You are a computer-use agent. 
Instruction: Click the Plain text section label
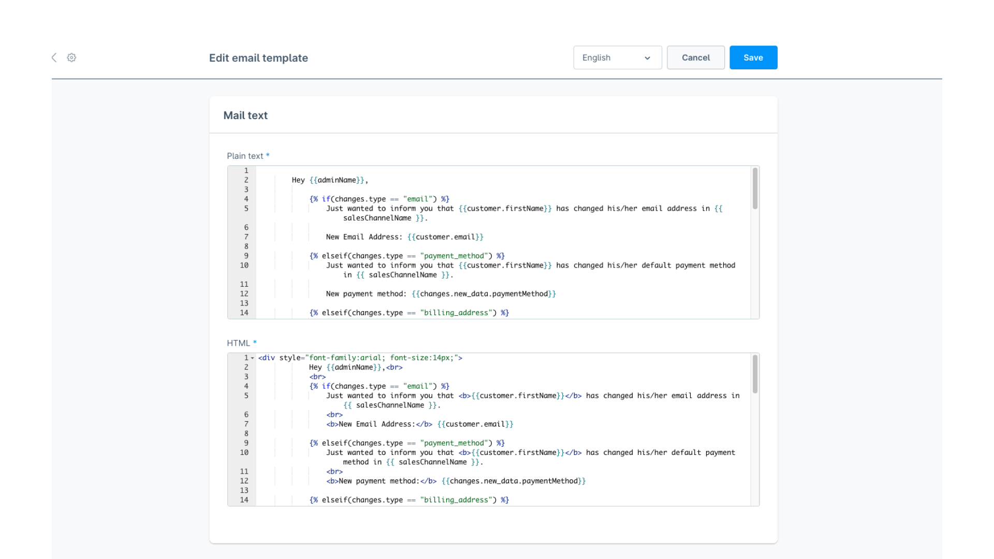pos(247,156)
